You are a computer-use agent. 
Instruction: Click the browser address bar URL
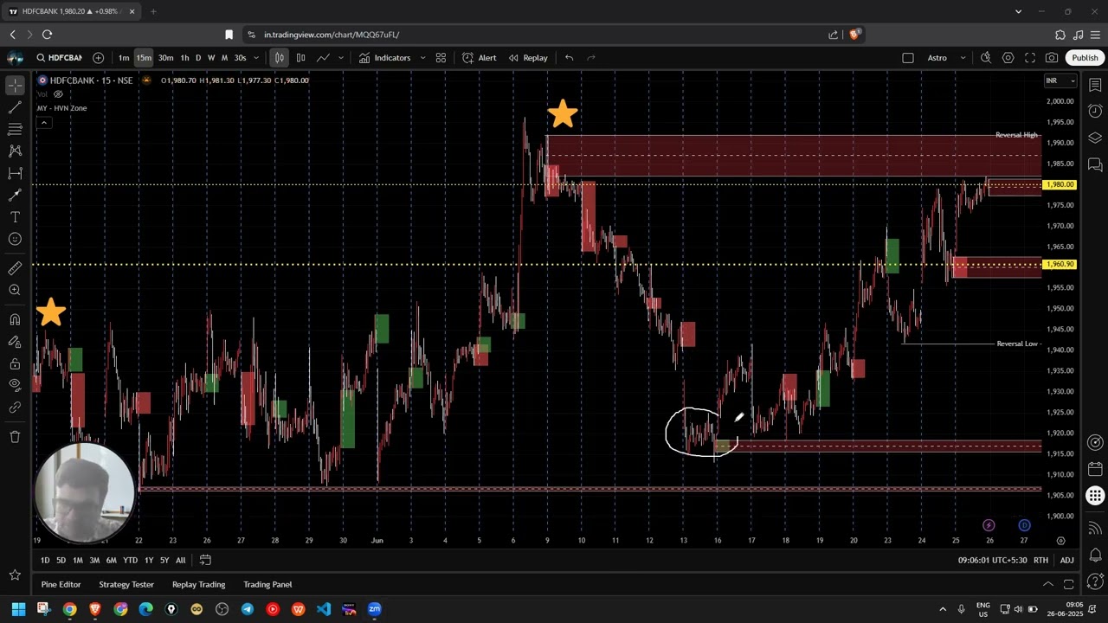click(332, 35)
